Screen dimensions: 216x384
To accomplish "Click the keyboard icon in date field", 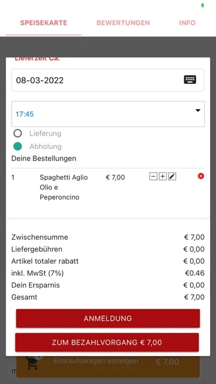I will tap(190, 80).
